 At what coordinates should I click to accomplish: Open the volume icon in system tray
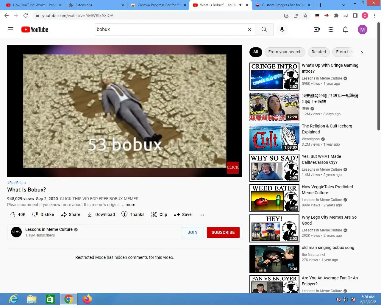tap(338, 299)
